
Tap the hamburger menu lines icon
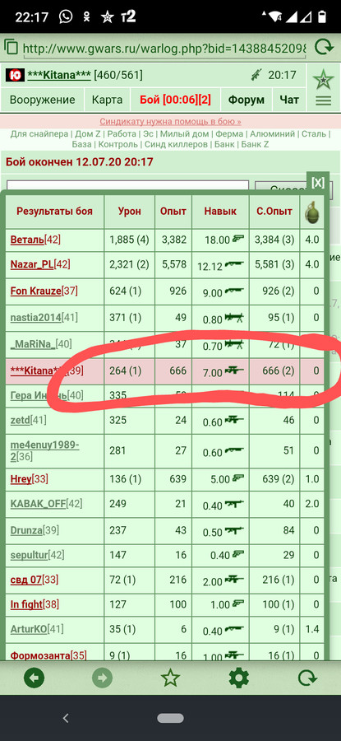[x=324, y=100]
